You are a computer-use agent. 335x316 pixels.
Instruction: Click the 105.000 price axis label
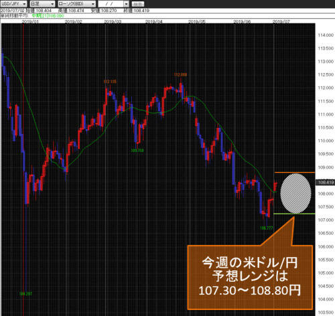click(x=326, y=272)
